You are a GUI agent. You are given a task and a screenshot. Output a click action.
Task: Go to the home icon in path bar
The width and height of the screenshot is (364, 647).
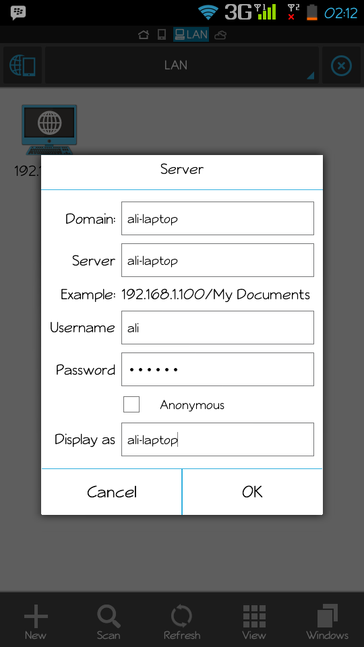143,34
